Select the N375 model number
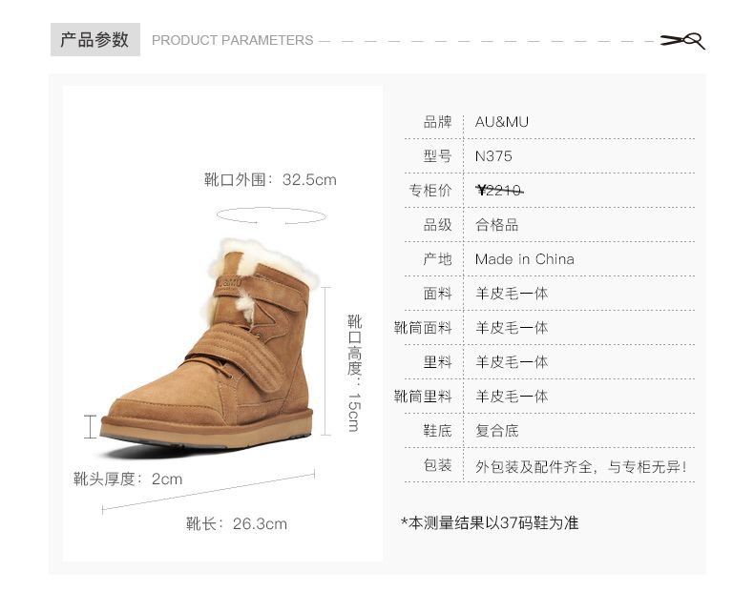 (493, 156)
